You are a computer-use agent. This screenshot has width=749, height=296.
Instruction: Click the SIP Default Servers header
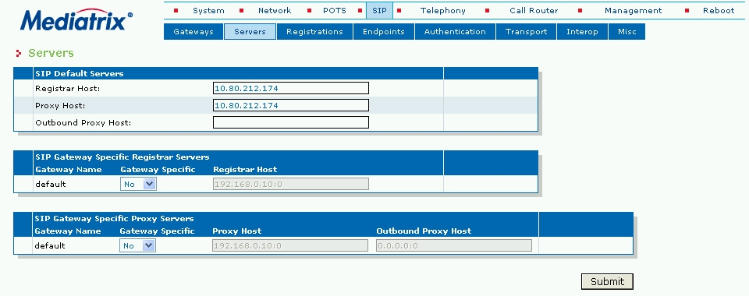80,73
